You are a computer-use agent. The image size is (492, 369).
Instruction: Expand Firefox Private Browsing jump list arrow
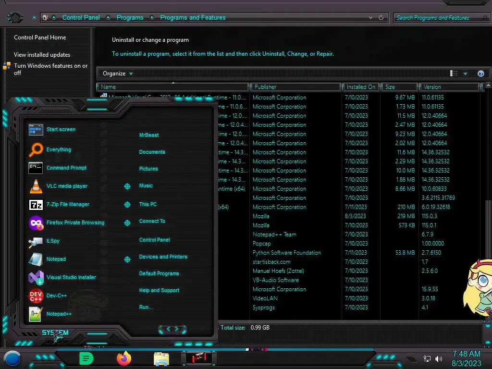coord(127,223)
